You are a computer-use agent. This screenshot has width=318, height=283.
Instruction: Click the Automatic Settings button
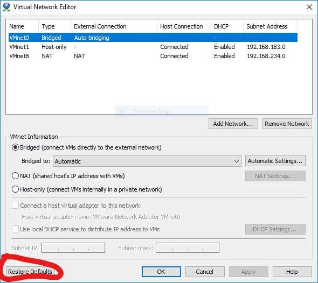pyautogui.click(x=275, y=161)
